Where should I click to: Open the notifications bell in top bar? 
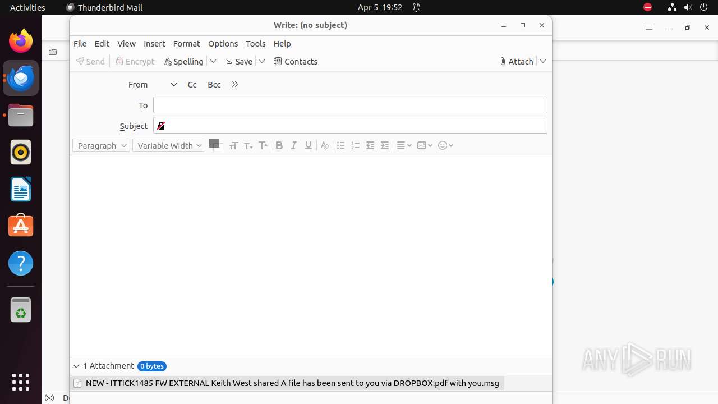click(416, 7)
